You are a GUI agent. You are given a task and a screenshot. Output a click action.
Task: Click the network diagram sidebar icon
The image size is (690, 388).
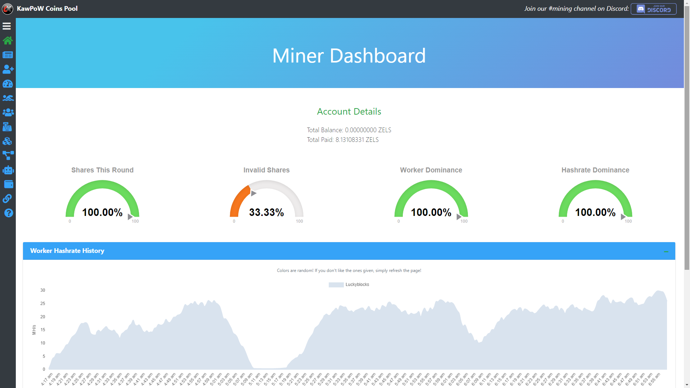pos(8,156)
